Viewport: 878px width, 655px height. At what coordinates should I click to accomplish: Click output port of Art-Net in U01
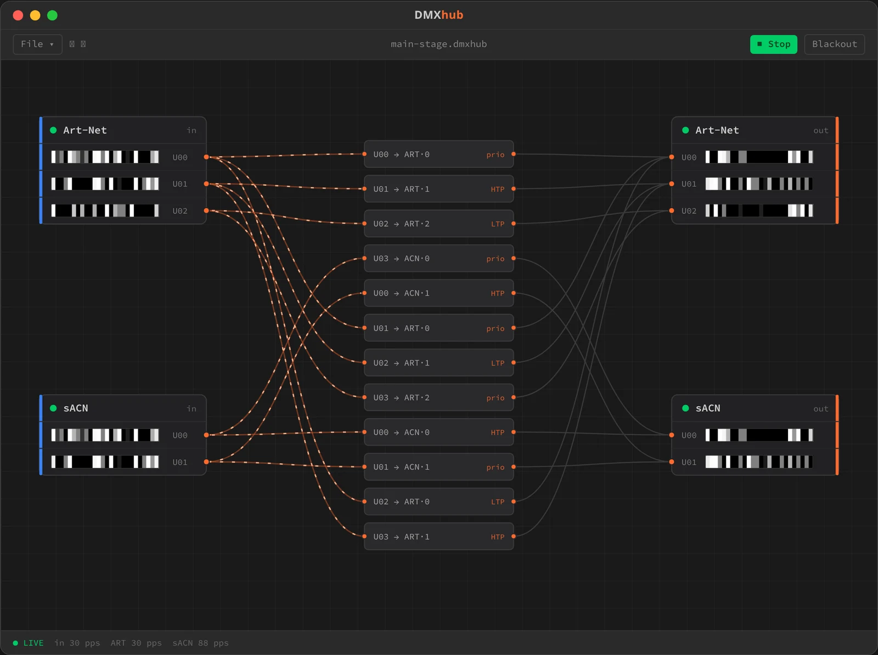(x=206, y=184)
